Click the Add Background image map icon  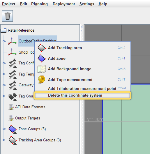pyautogui.click(x=42, y=69)
